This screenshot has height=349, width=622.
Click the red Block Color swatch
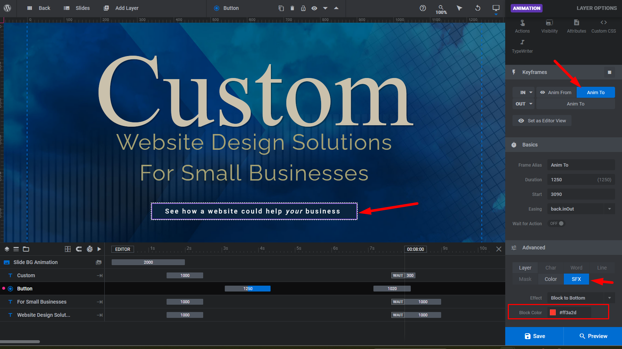click(x=553, y=312)
